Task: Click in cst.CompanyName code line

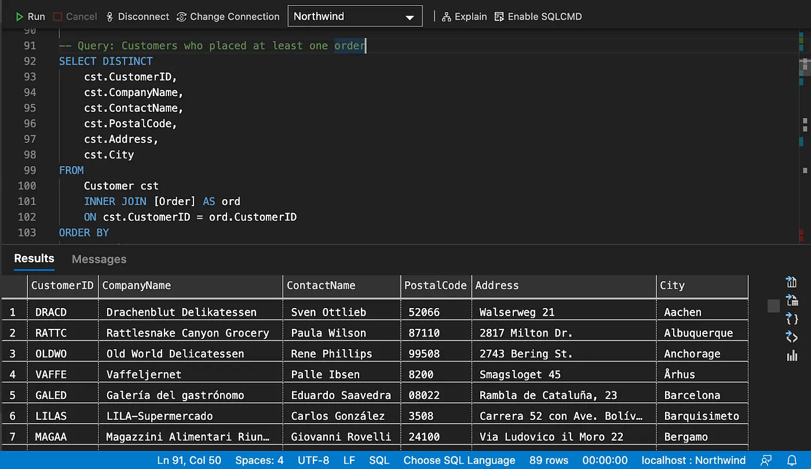Action: pyautogui.click(x=134, y=93)
